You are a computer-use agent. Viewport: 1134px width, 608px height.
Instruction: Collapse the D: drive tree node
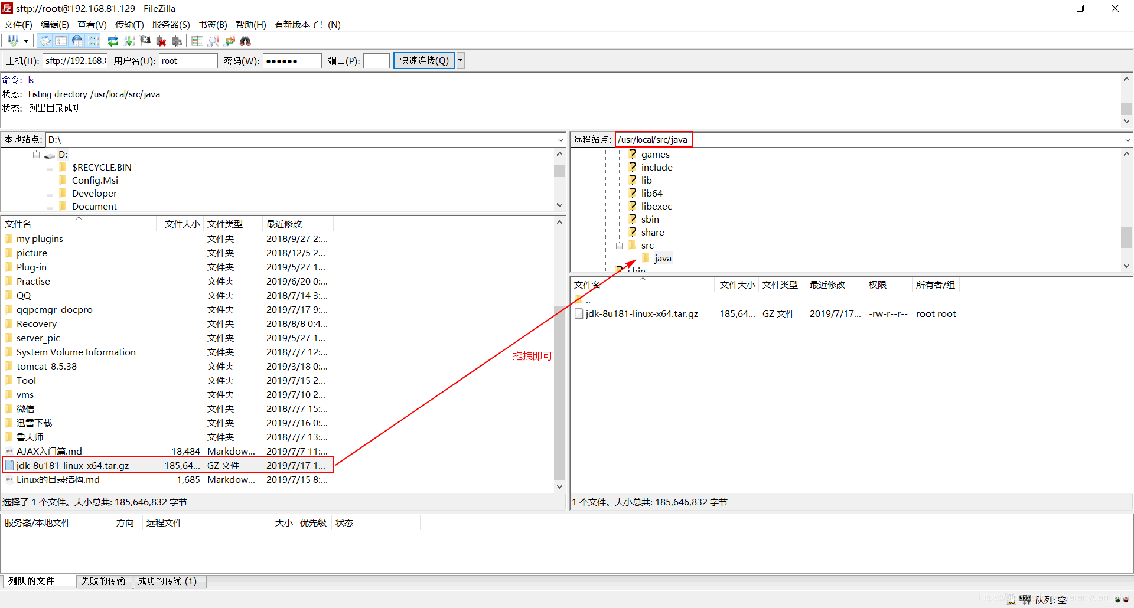[x=37, y=155]
